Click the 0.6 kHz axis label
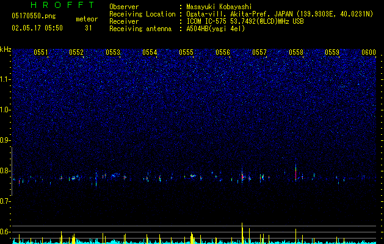 point(5,232)
